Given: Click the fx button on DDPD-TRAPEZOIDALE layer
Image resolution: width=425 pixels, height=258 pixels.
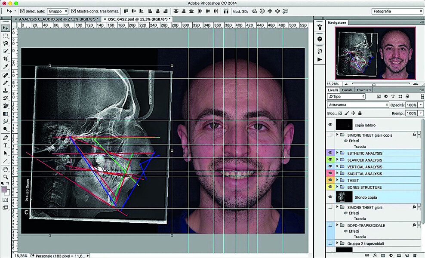Looking at the screenshot, I should click(x=414, y=225).
